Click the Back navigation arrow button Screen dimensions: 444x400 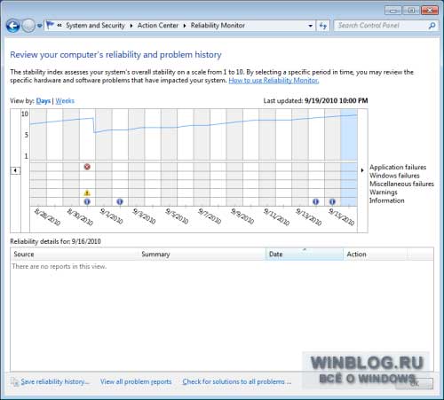coord(13,26)
